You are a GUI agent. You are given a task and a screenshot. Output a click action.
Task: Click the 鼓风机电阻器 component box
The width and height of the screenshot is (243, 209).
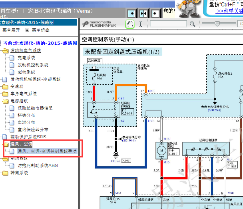click(x=206, y=149)
